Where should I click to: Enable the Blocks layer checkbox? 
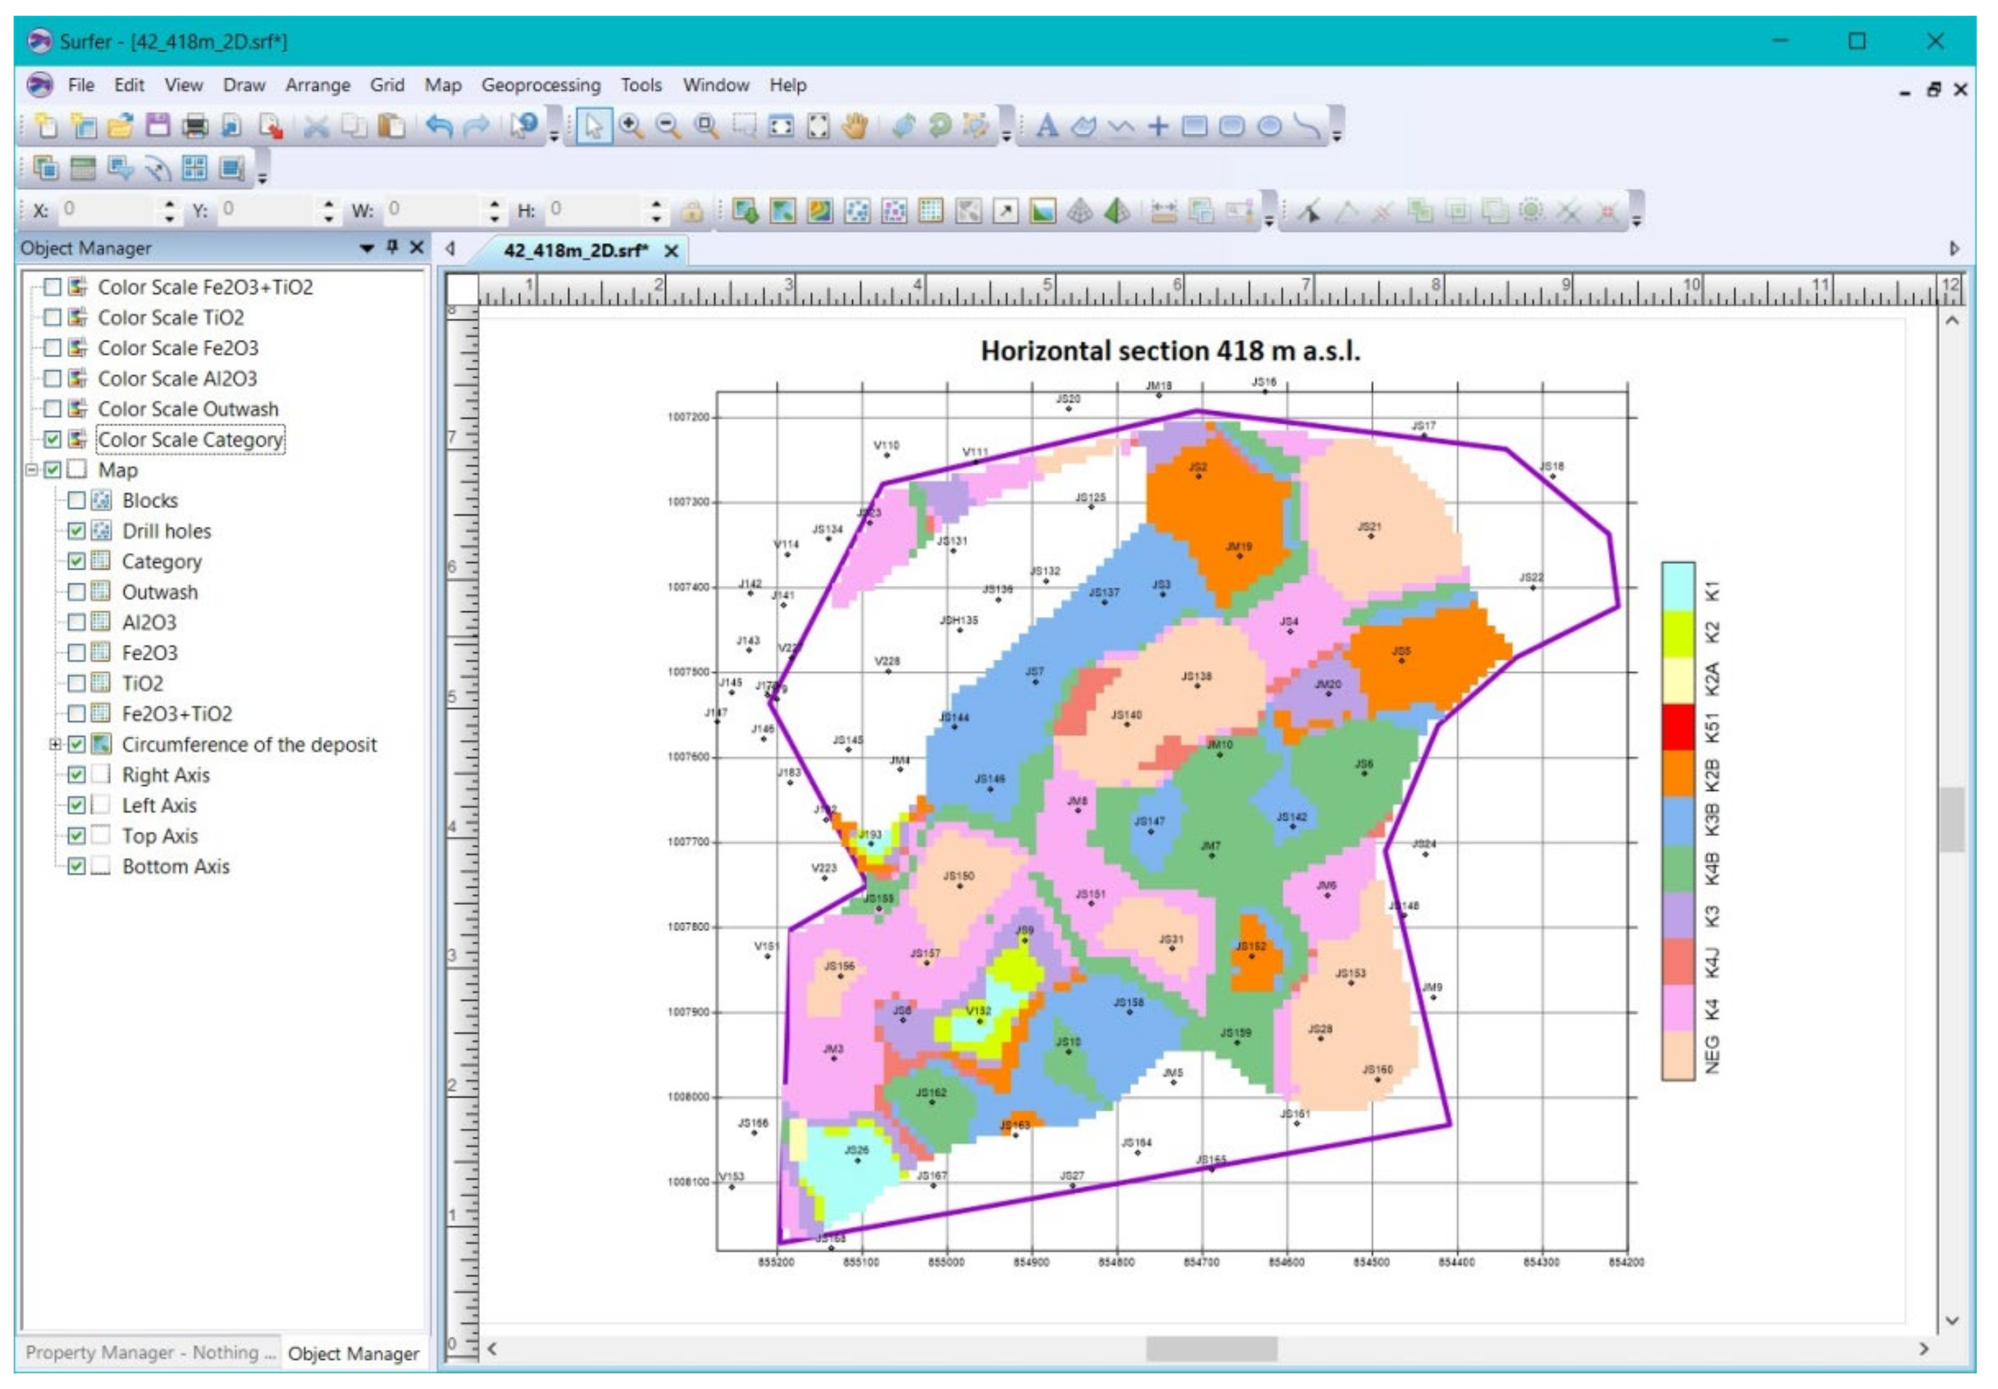pyautogui.click(x=76, y=500)
